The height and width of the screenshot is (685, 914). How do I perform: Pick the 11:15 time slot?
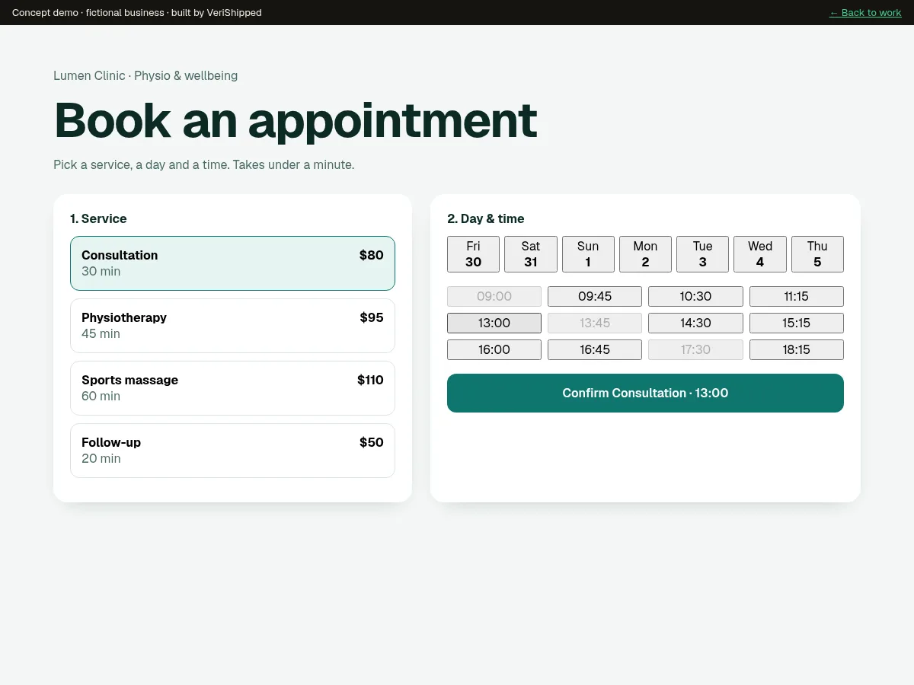coord(797,297)
